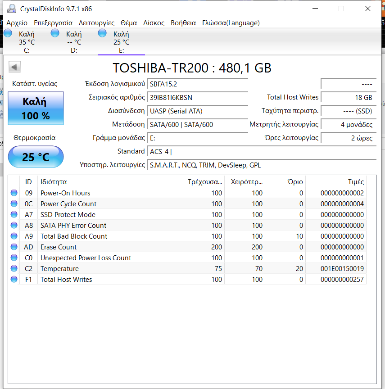
Task: Select the Unexpected Power Loss Count row
Action: [x=86, y=258]
